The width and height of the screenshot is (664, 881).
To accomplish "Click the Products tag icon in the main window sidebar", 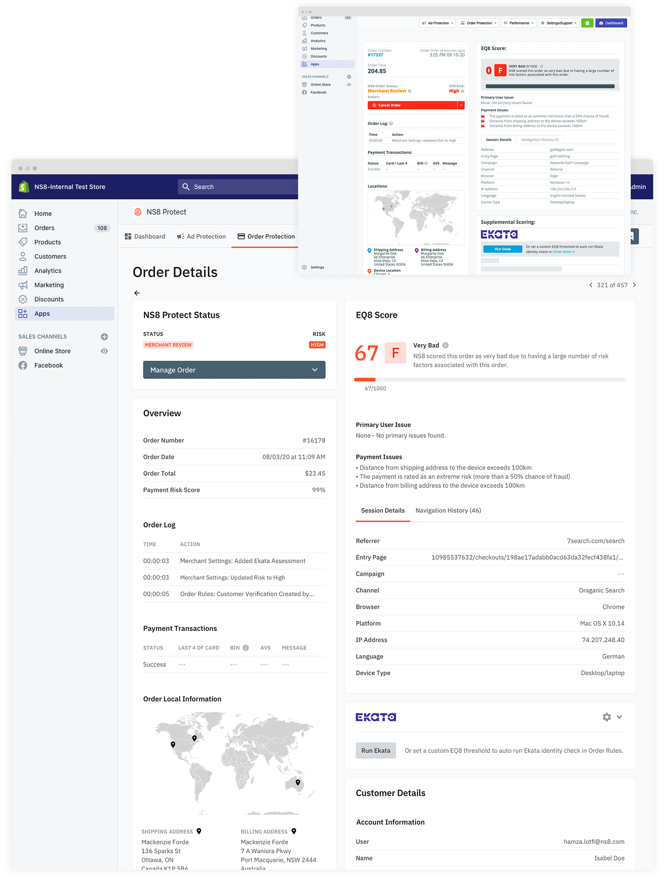I will click(23, 242).
